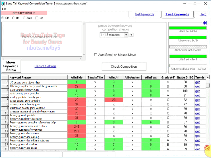This screenshot has width=211, height=158.
Task: Open the Search Settings link
Action: (45, 66)
